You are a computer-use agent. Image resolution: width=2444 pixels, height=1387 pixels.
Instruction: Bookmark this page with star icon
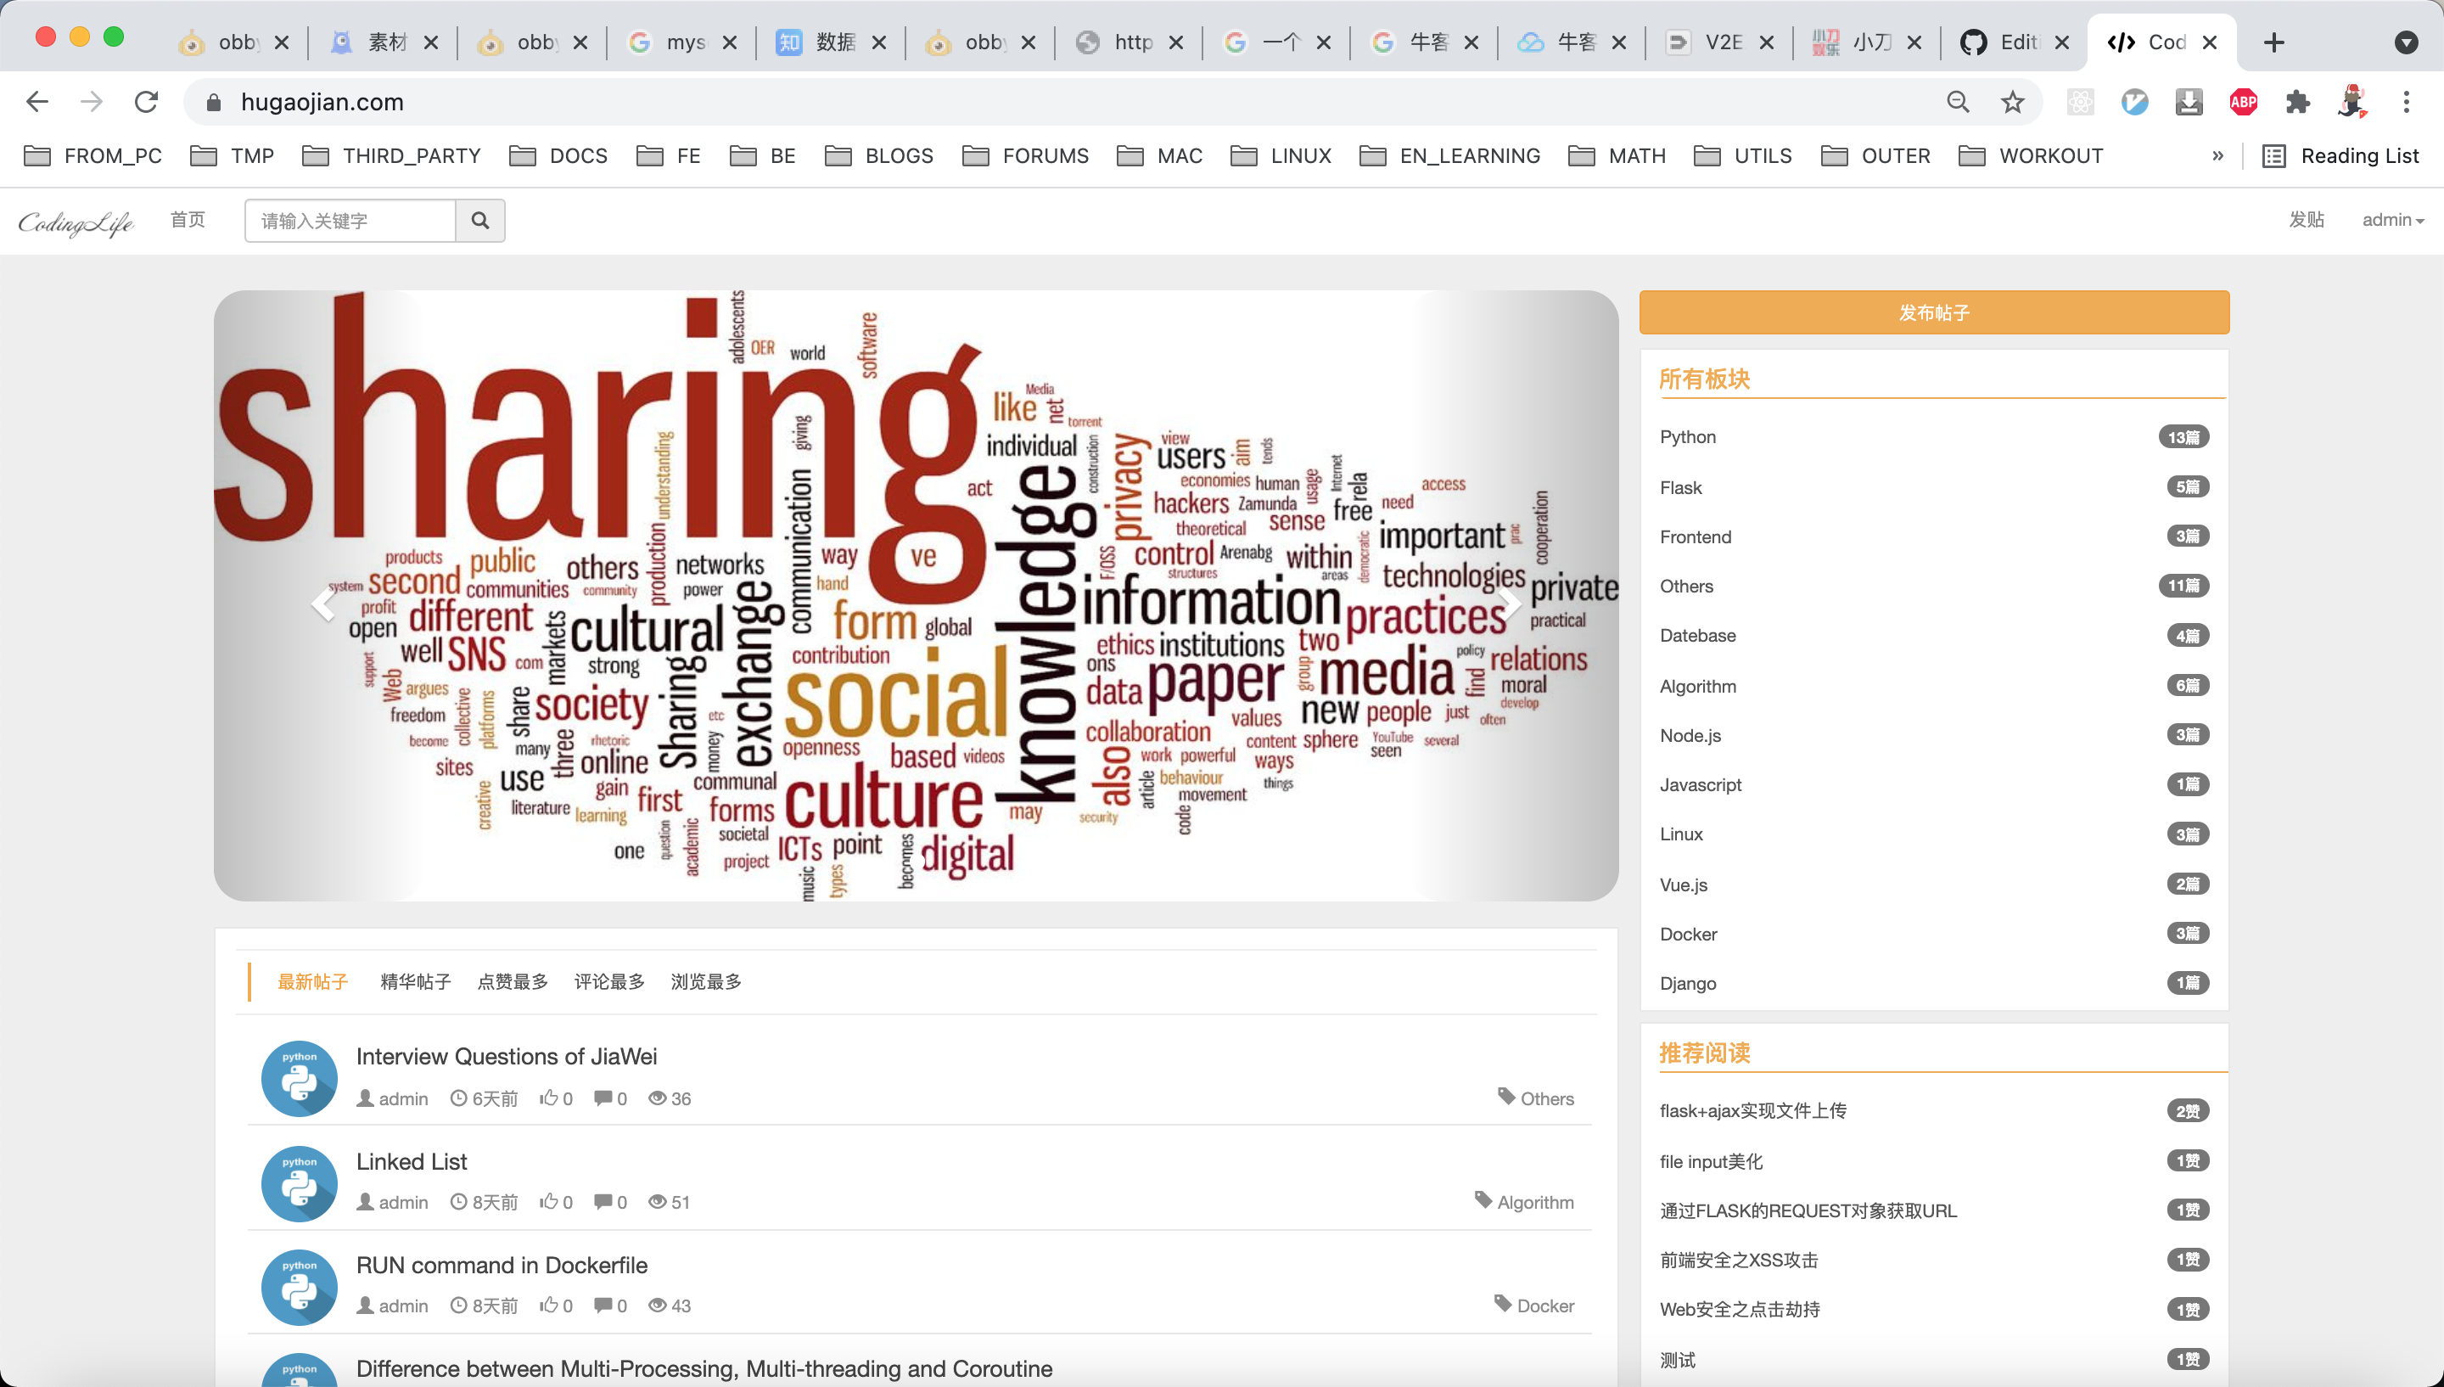pos(2012,102)
